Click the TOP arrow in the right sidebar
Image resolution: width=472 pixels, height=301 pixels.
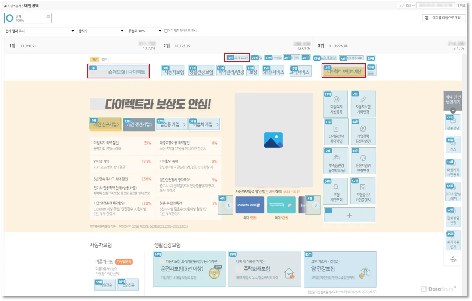click(453, 259)
